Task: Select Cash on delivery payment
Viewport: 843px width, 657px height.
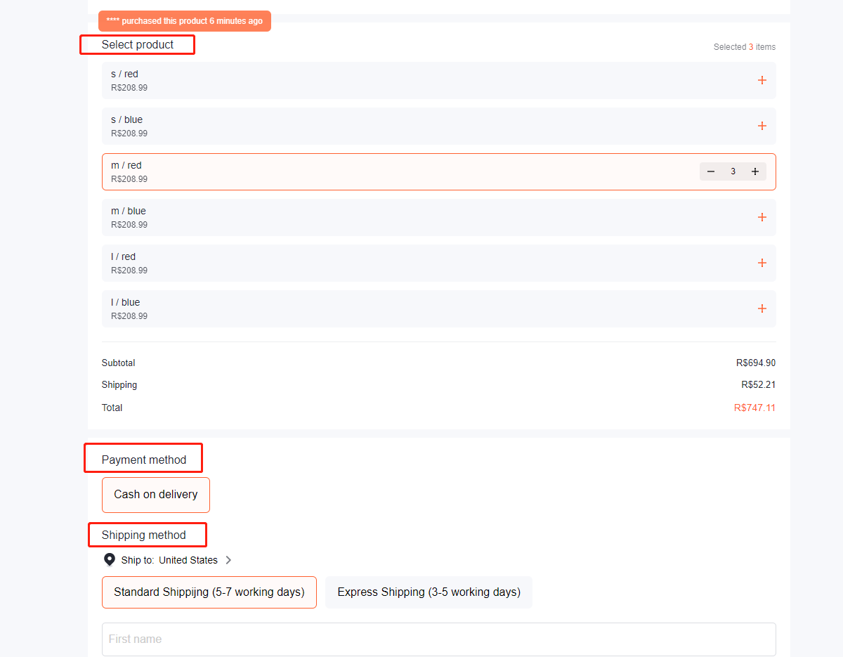Action: click(156, 495)
